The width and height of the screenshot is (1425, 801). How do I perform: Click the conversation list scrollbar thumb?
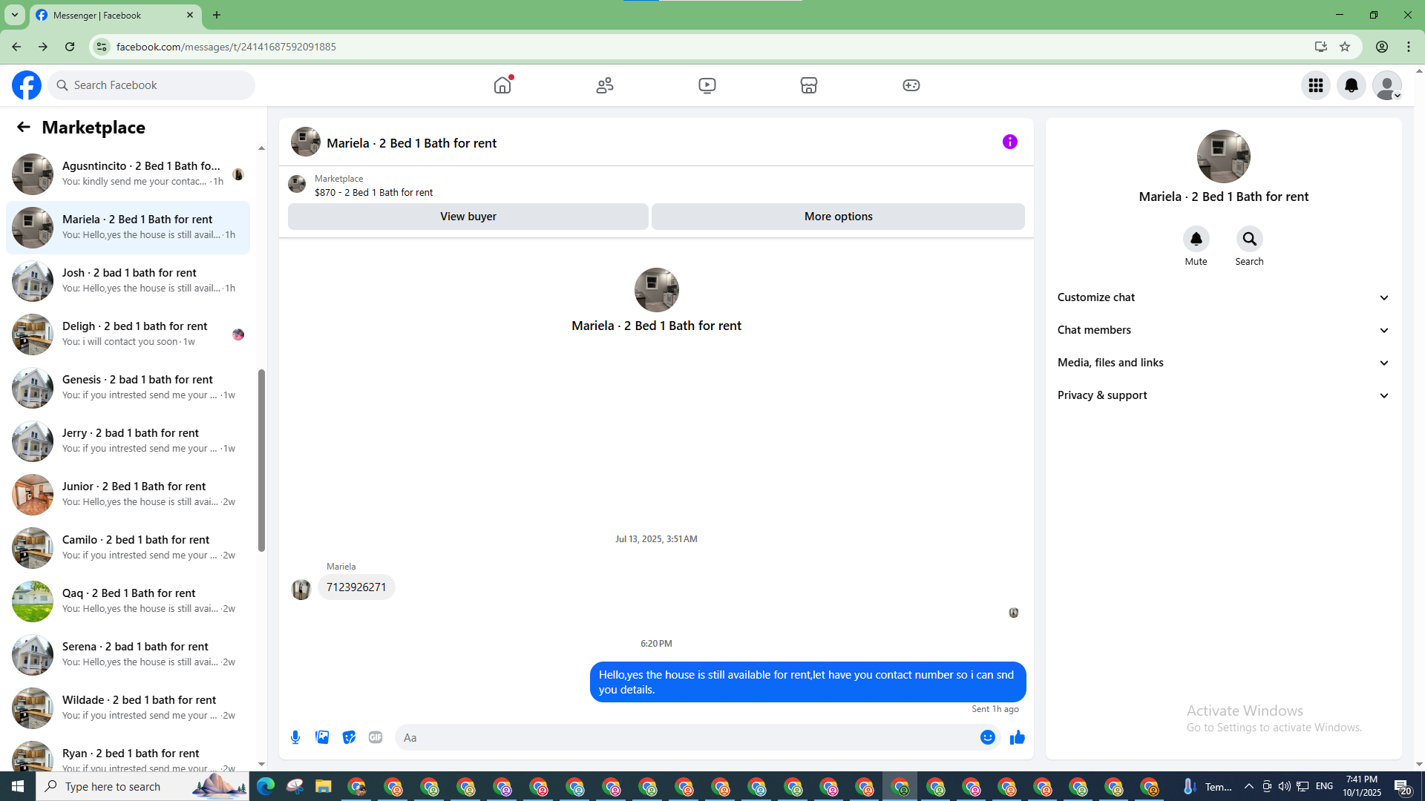[261, 460]
